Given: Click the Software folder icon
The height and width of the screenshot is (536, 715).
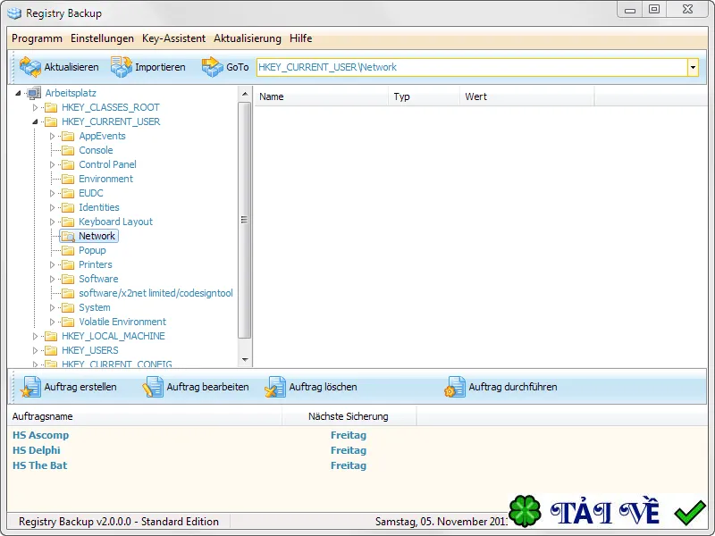Looking at the screenshot, I should pos(68,279).
